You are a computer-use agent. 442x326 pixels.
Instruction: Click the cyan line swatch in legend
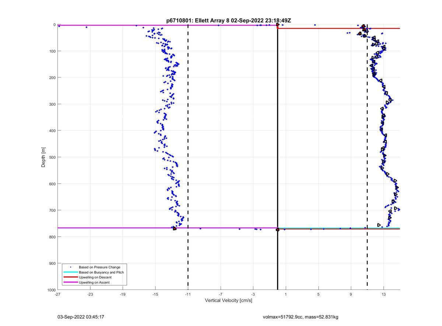point(70,272)
